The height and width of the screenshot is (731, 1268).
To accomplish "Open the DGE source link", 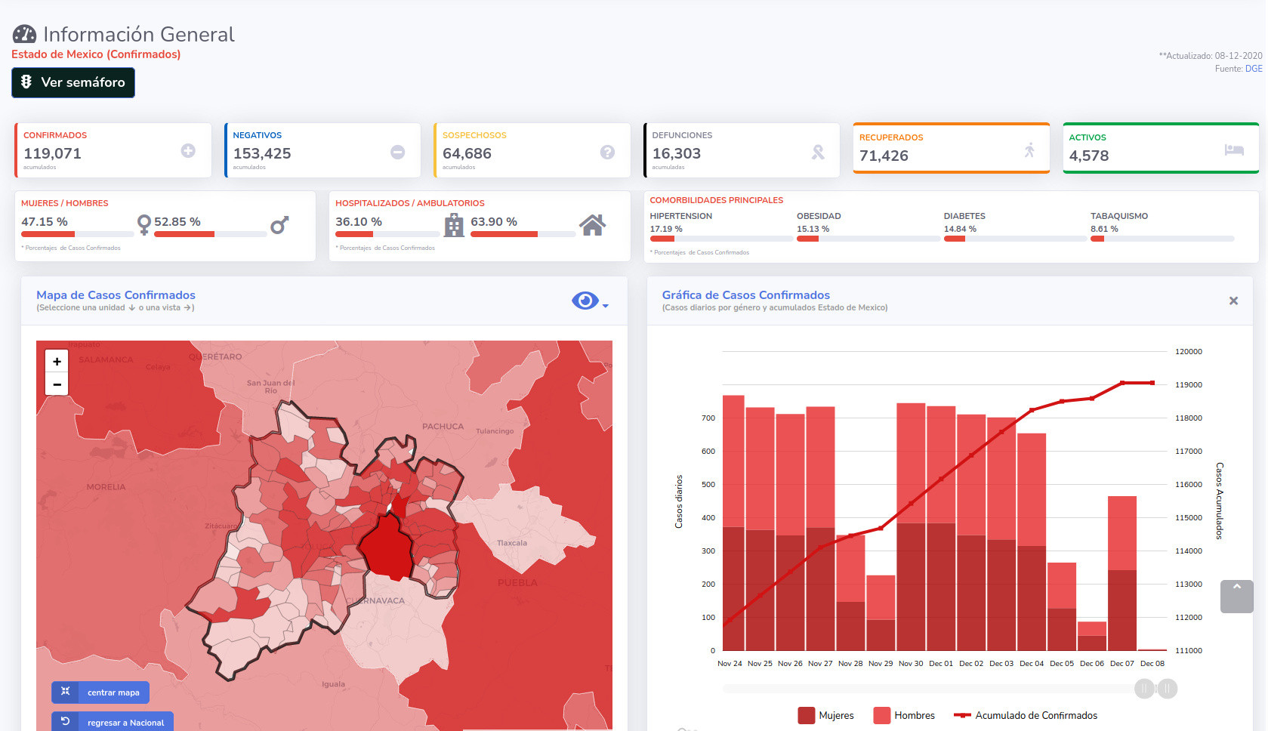I will pyautogui.click(x=1254, y=69).
